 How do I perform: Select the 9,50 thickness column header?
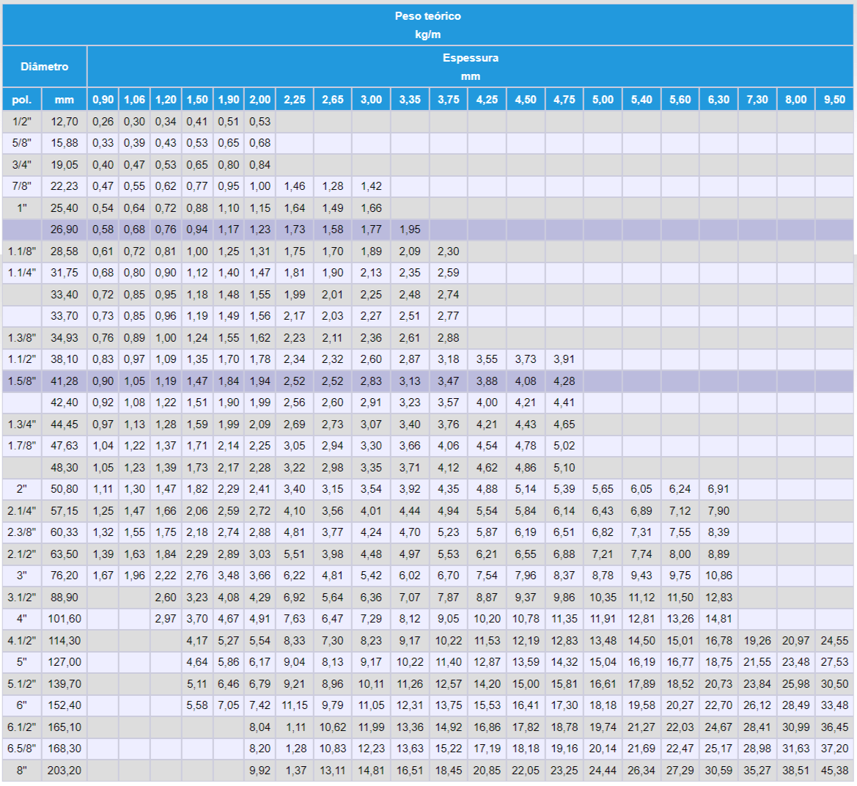(834, 100)
